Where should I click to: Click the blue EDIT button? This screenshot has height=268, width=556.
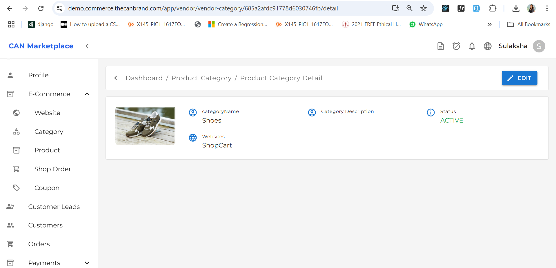pyautogui.click(x=519, y=78)
